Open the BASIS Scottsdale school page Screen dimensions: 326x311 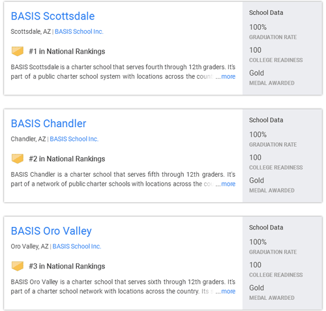(x=53, y=16)
